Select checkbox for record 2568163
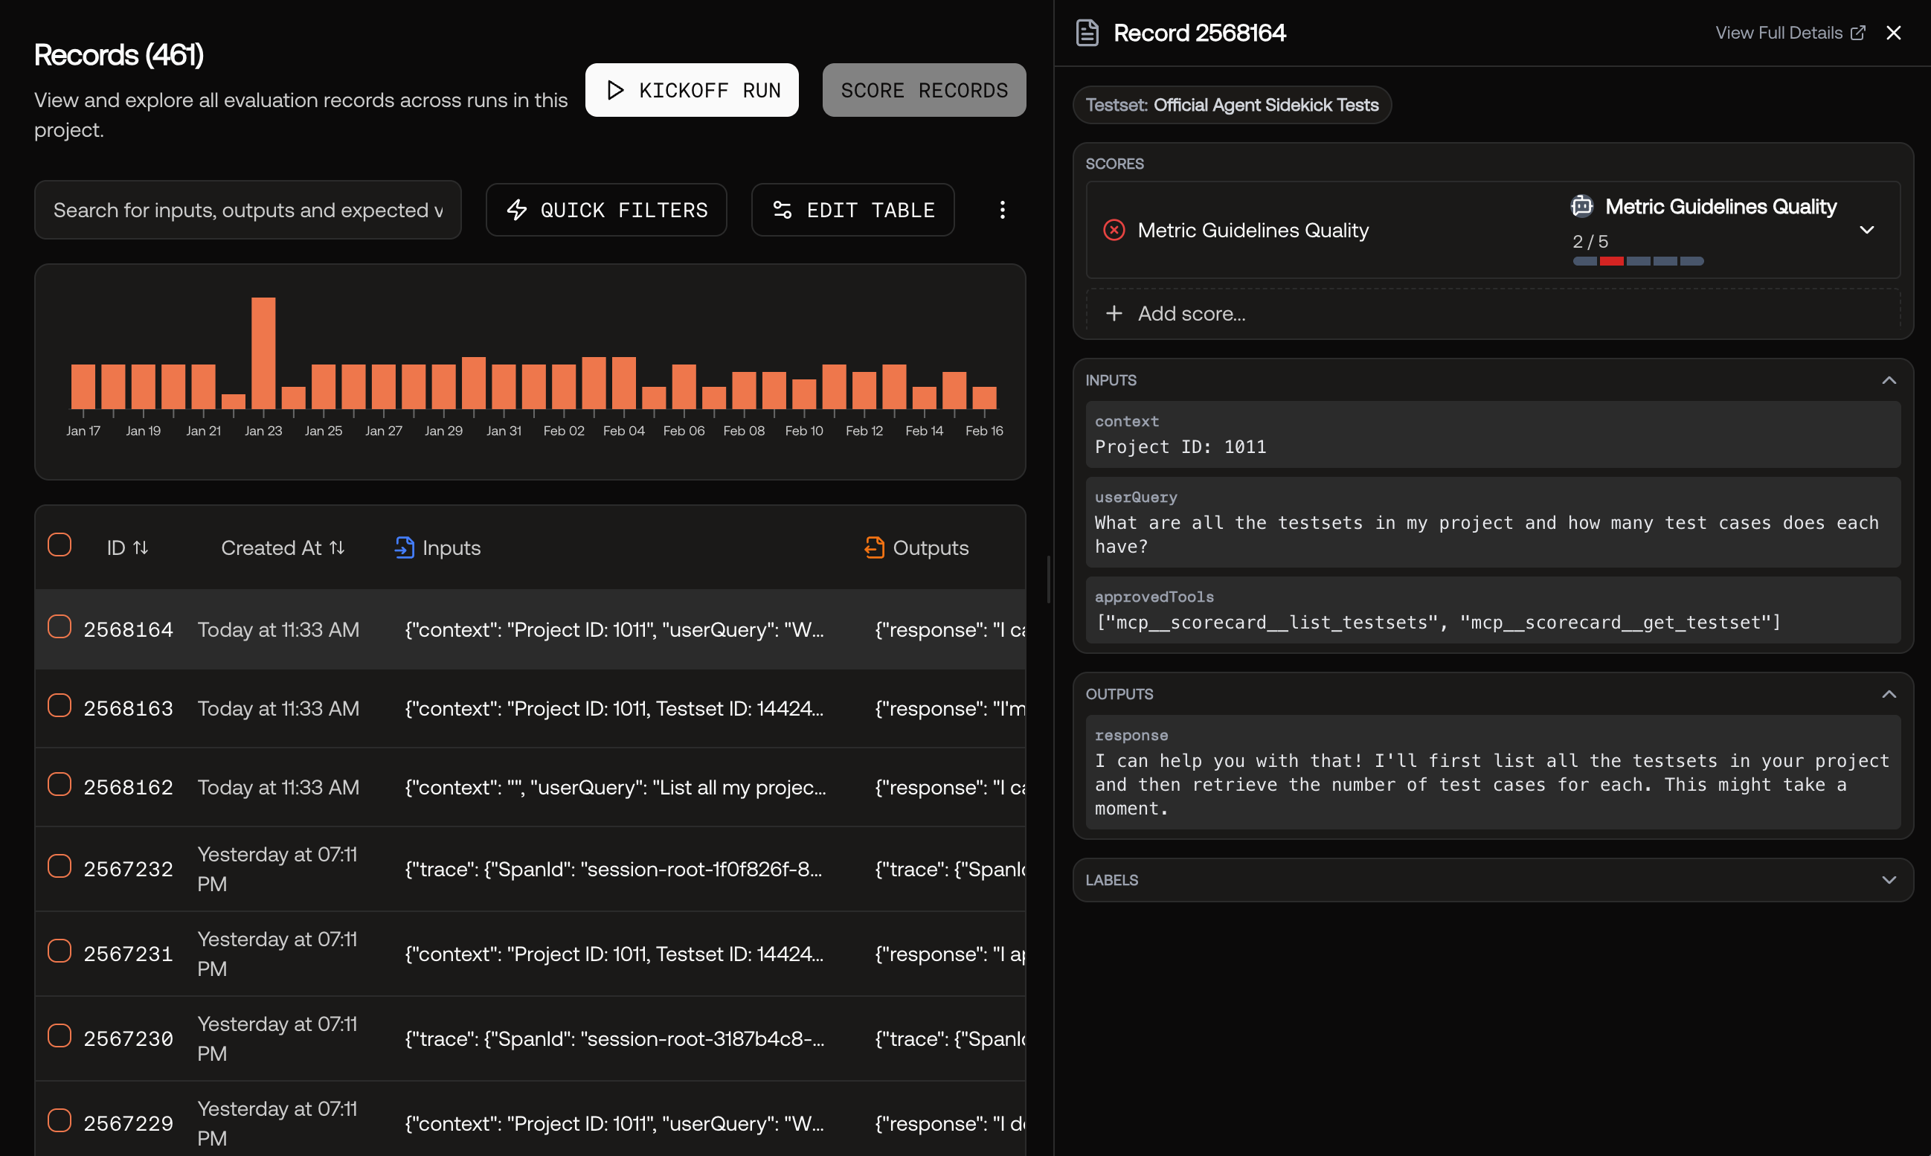Image resolution: width=1931 pixels, height=1156 pixels. pos(60,705)
